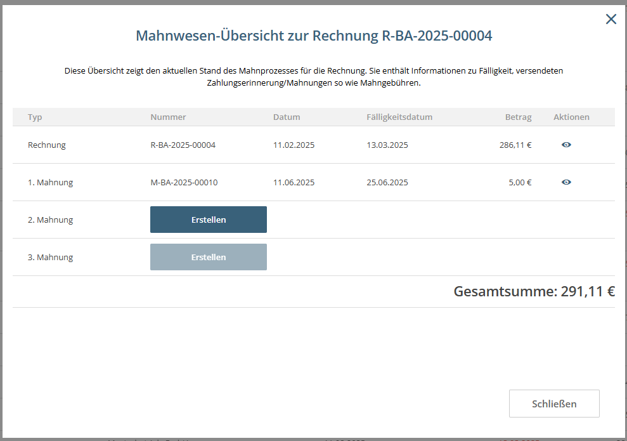Click the 2. Mahnung row label

tap(50, 220)
